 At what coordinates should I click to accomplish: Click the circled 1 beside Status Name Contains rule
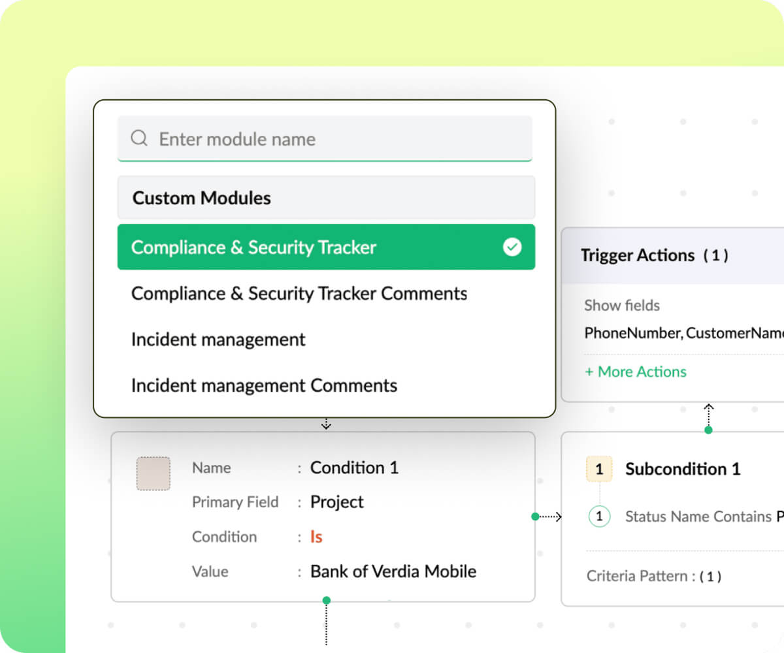[599, 516]
